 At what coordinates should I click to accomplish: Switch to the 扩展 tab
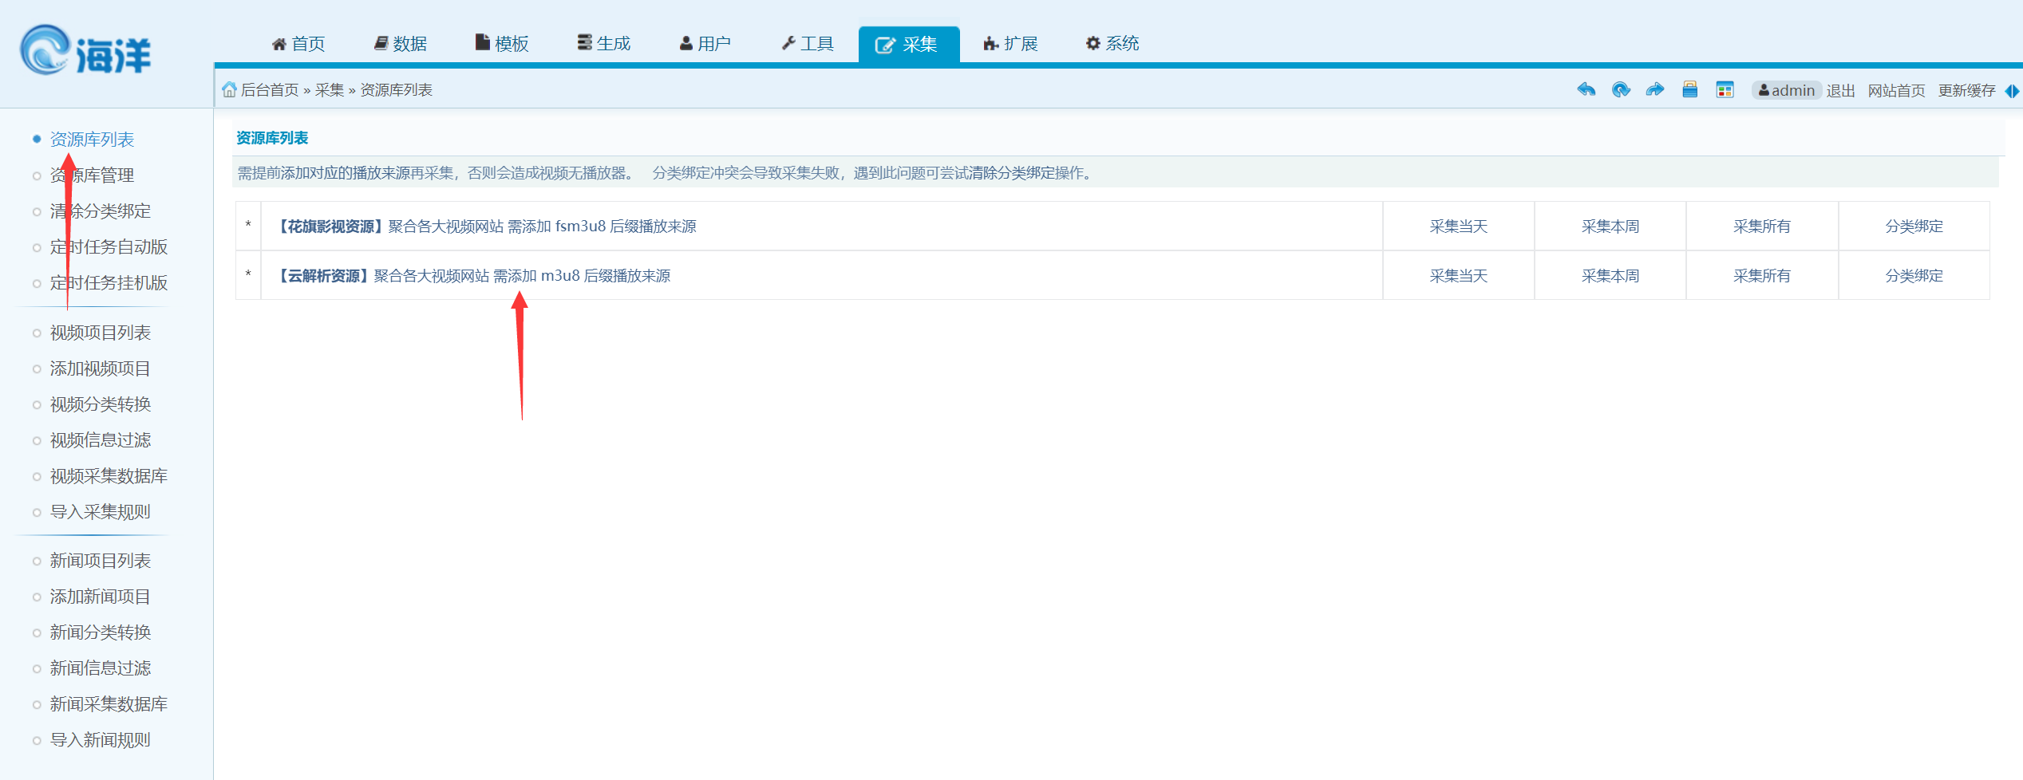click(1010, 44)
